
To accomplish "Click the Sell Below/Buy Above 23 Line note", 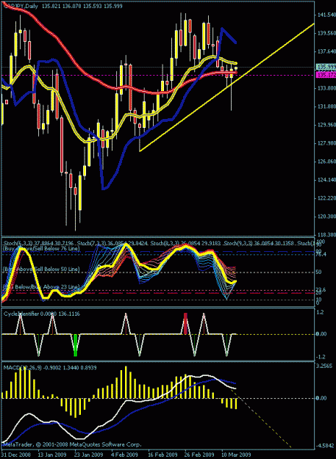I will click(x=41, y=286).
